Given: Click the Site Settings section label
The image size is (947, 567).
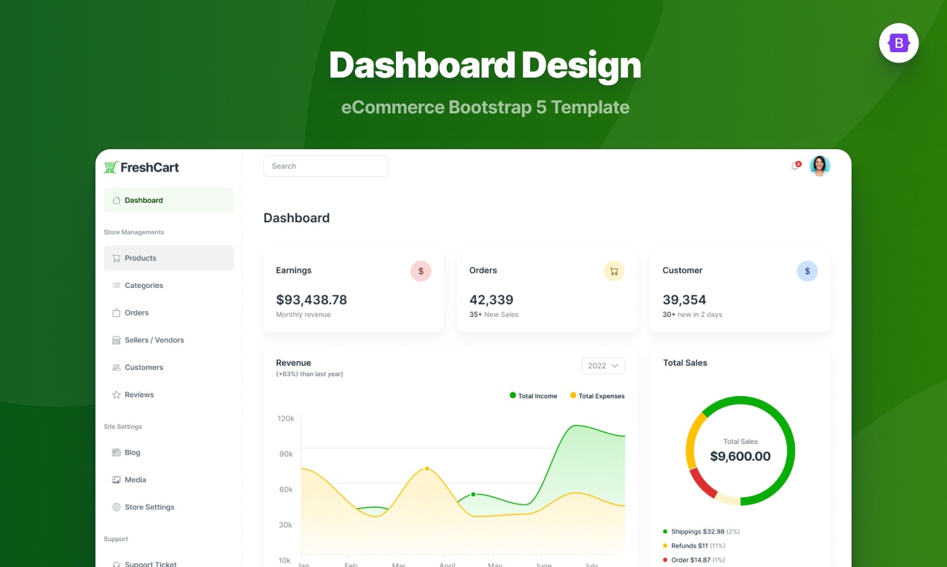Looking at the screenshot, I should [x=123, y=427].
